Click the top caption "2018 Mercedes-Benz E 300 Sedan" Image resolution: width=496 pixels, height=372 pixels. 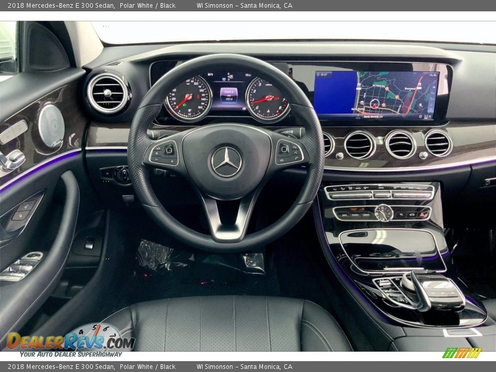[61, 5]
